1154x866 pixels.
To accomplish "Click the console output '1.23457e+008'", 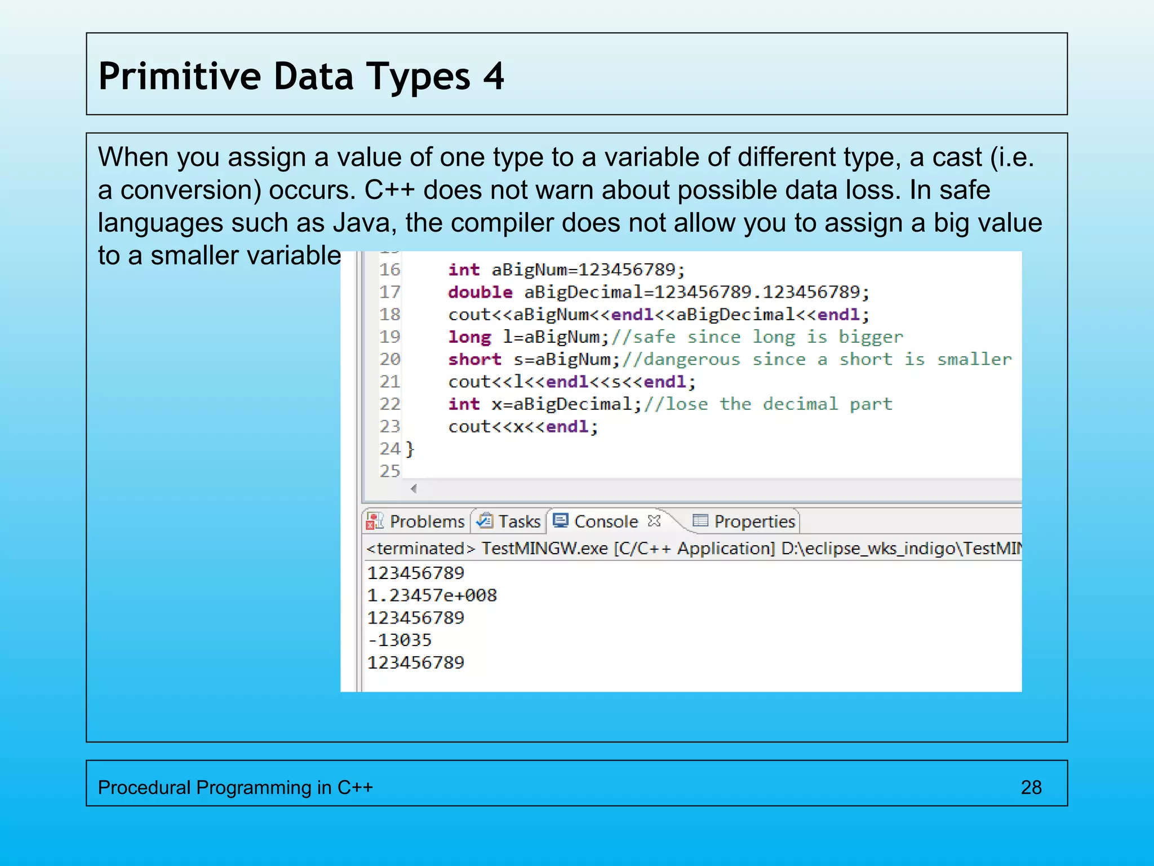I will 432,595.
